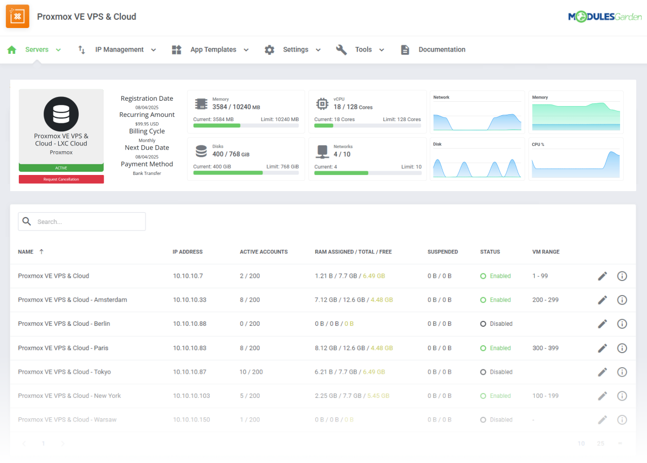Show info for Paris server

tap(622, 348)
